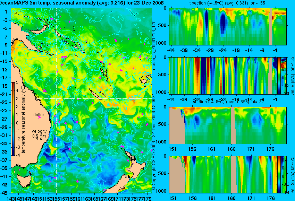Click the '5' label on temperature color bar
295x201 pixels.
pos(17,82)
